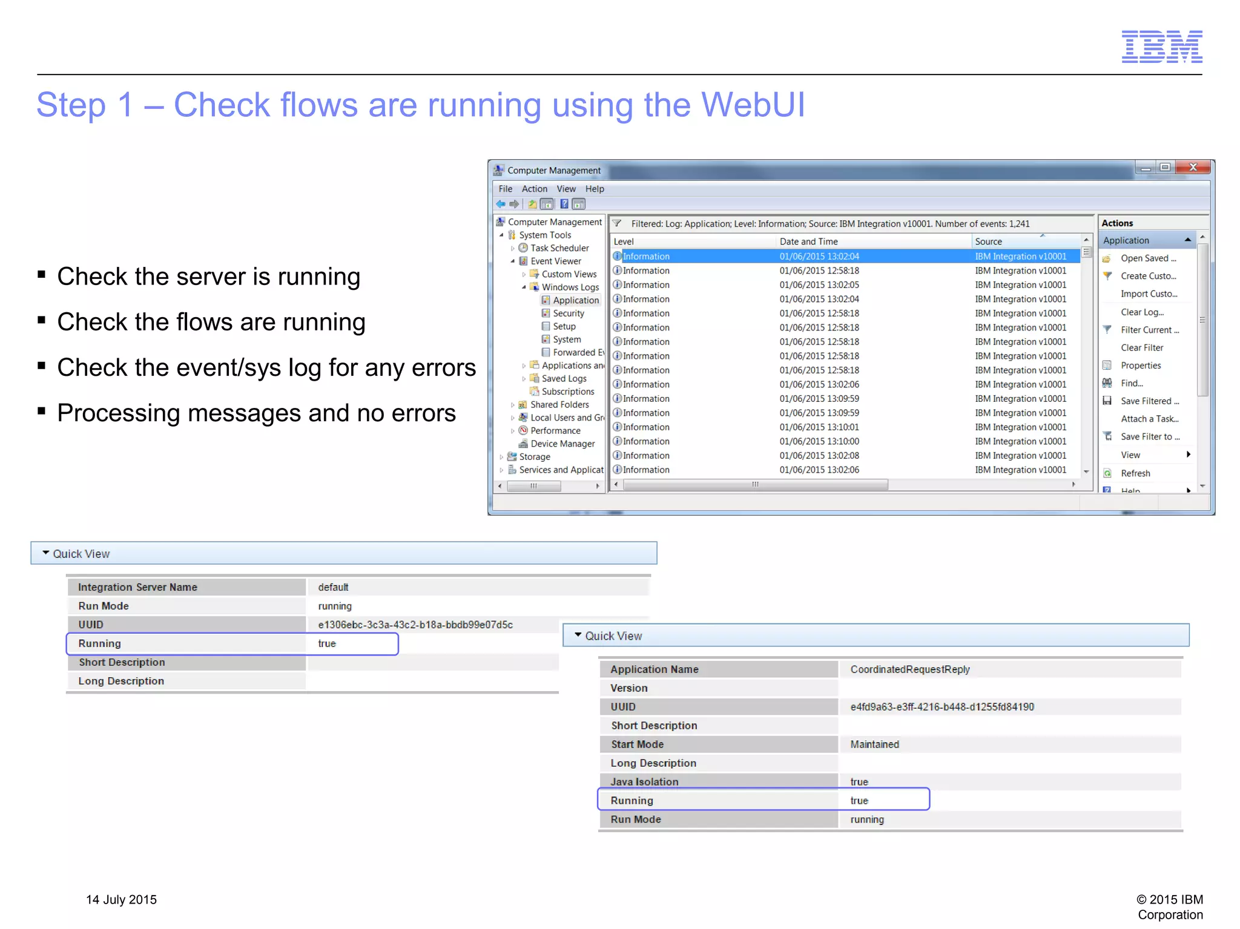Click the Shared Folders icon in tree
Viewport: 1240px width, 929px height.
pos(524,404)
